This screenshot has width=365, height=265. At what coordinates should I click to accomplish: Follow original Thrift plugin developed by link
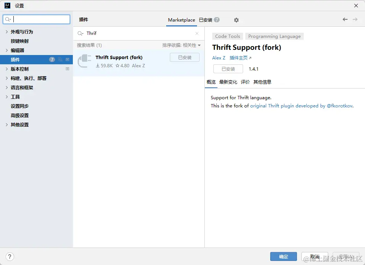tap(301, 106)
